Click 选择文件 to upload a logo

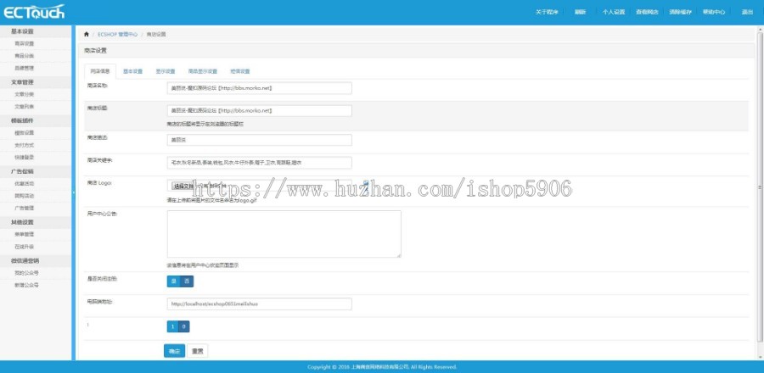point(183,186)
